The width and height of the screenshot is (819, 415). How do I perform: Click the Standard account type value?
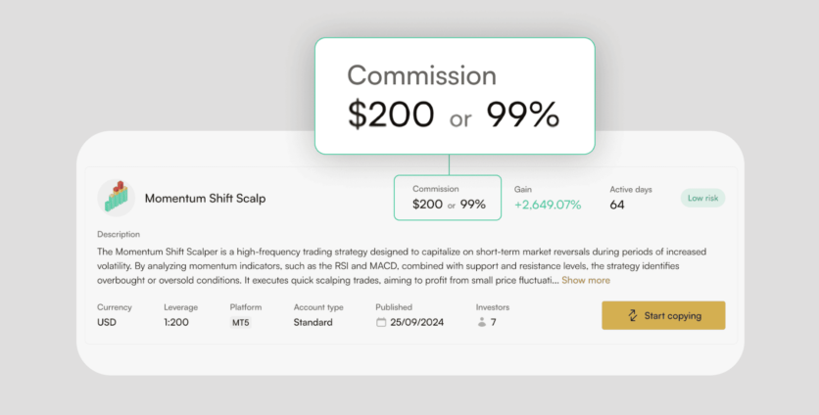pos(313,322)
